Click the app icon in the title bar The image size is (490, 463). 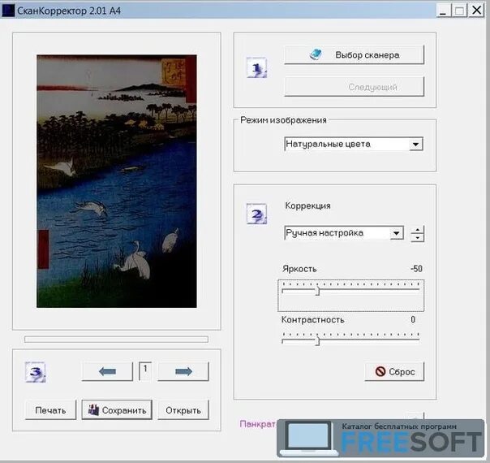point(8,11)
